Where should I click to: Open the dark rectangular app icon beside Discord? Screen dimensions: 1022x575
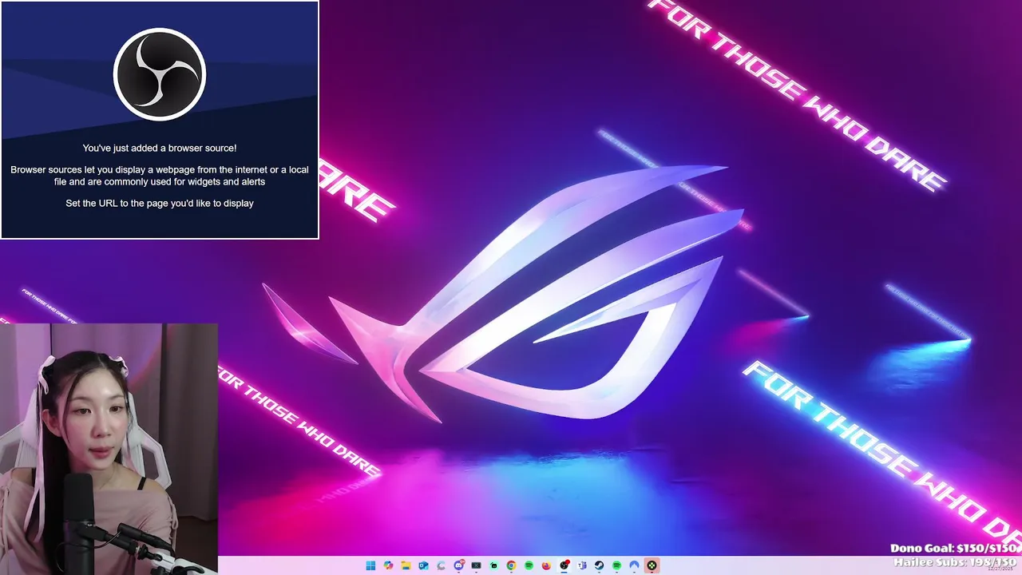477,565
